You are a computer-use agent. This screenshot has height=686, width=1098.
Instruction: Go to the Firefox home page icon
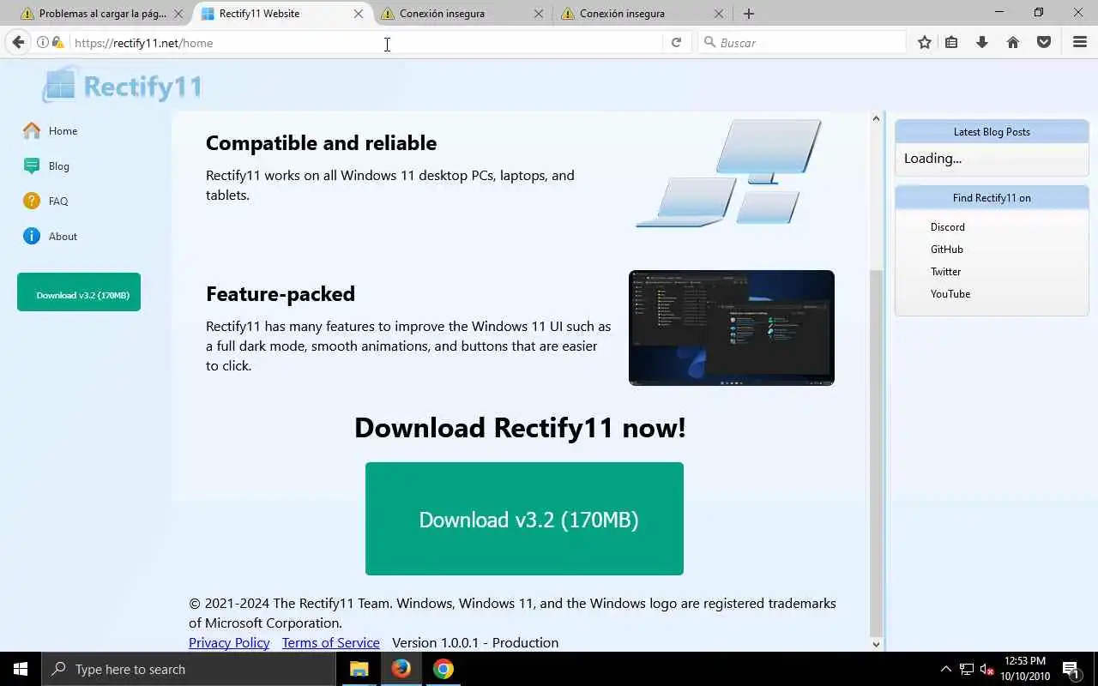[x=1013, y=42]
